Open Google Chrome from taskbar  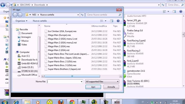pyautogui.click(x=72, y=102)
